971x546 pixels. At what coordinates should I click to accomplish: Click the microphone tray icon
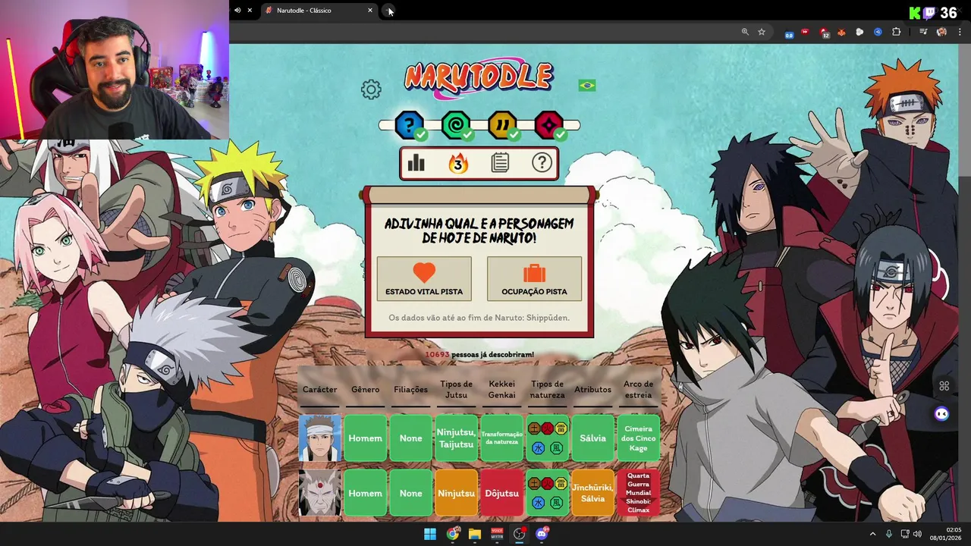pos(889,534)
